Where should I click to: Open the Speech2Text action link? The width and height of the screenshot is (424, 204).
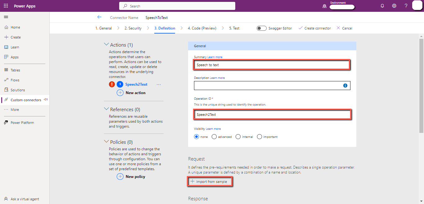point(136,84)
